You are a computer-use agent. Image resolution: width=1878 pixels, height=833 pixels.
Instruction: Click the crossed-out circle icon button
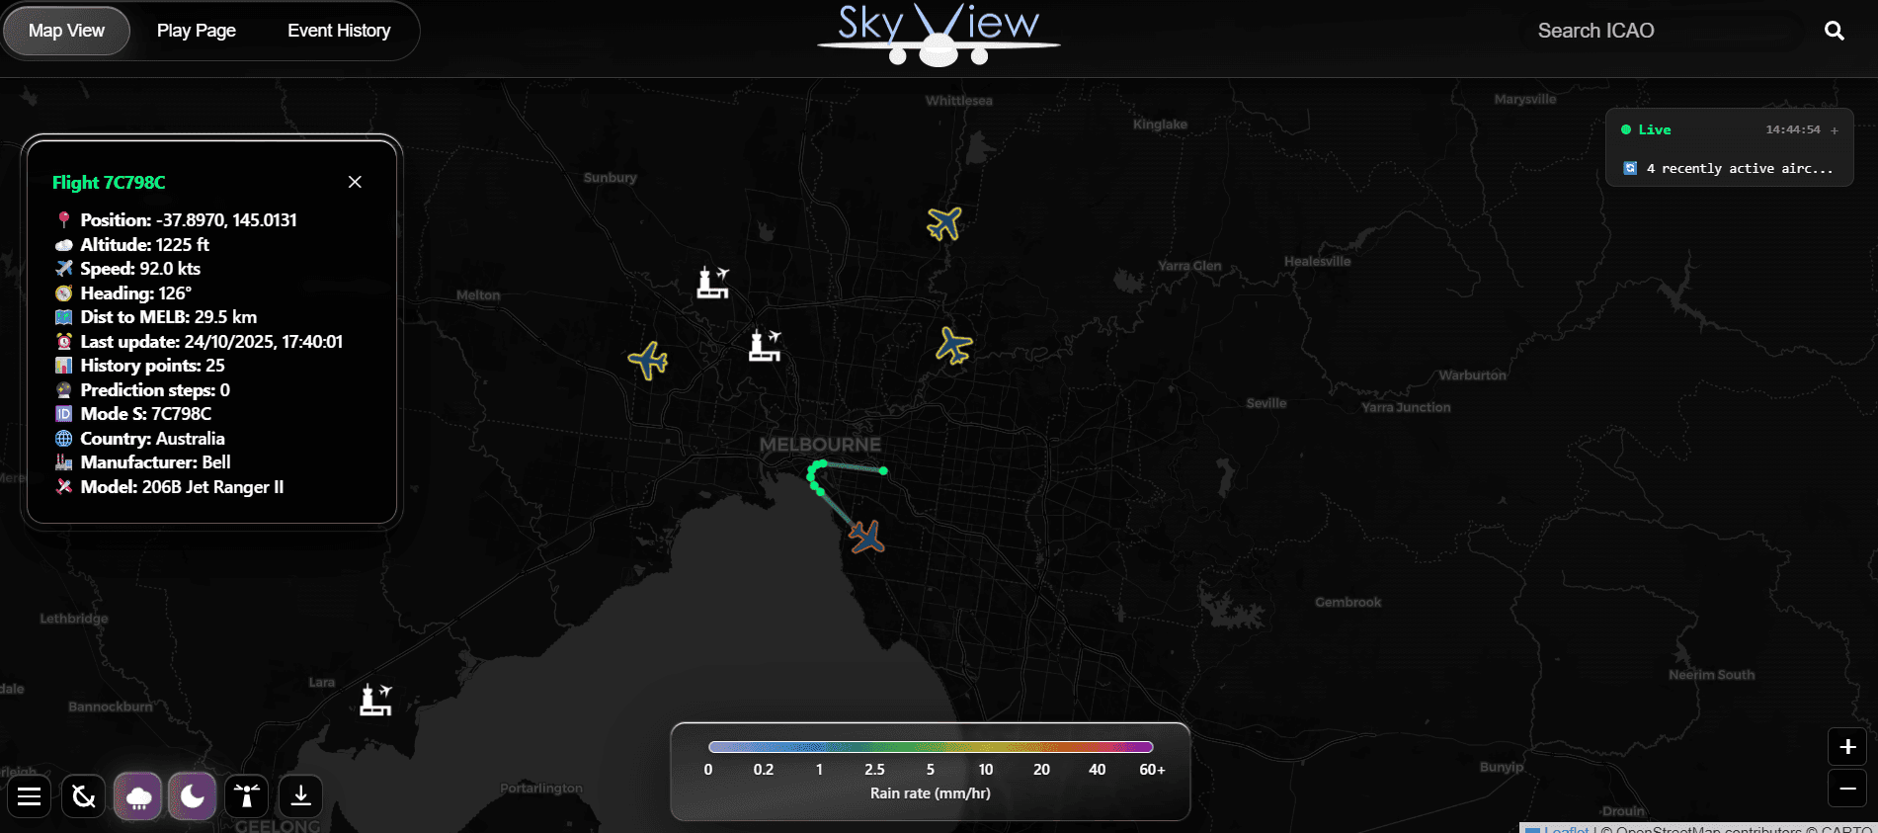tap(84, 796)
